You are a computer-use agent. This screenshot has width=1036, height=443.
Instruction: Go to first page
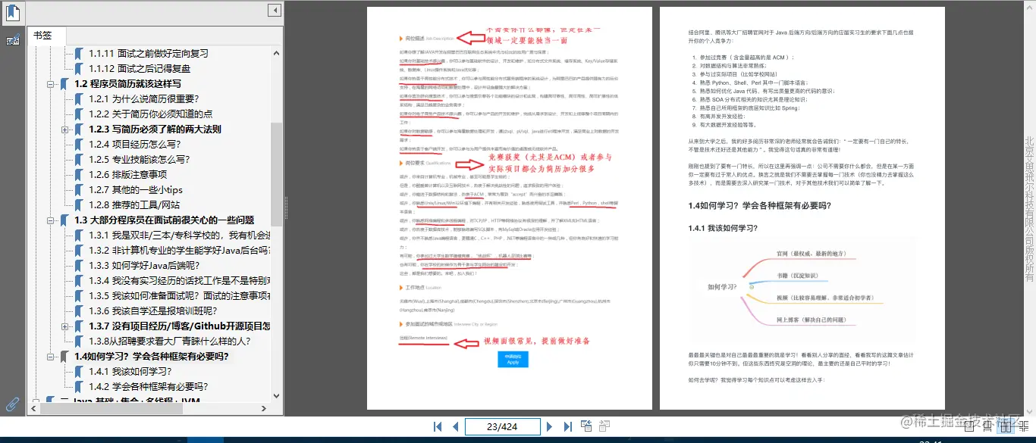pyautogui.click(x=438, y=427)
